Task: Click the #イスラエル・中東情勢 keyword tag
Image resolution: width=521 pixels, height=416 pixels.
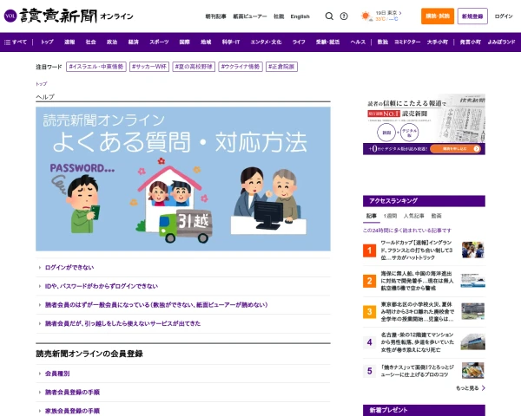Action: pos(96,67)
